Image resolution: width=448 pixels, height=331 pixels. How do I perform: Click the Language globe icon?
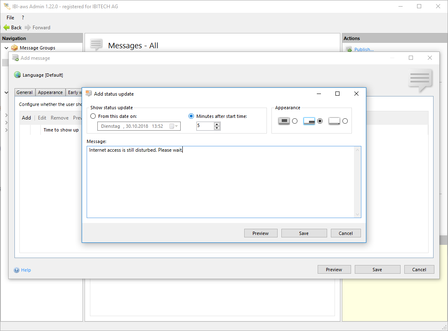coord(17,75)
